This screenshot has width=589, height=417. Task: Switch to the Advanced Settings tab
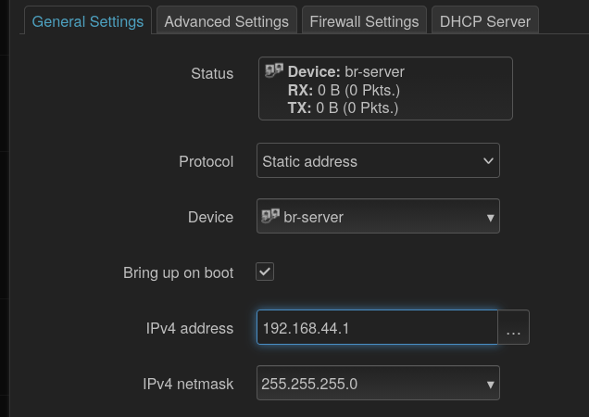227,21
